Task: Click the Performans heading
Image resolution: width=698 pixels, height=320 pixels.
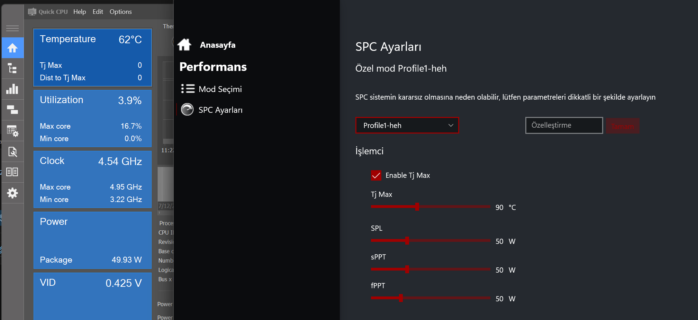Action: 213,67
